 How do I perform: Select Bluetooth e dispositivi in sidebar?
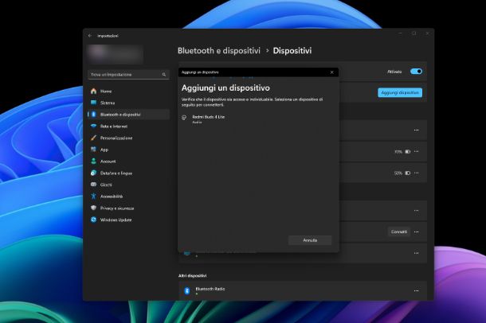point(120,115)
